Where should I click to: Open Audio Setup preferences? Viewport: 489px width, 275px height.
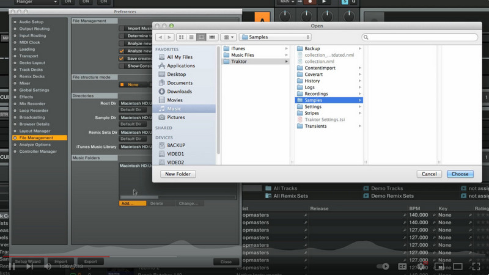pos(31,22)
